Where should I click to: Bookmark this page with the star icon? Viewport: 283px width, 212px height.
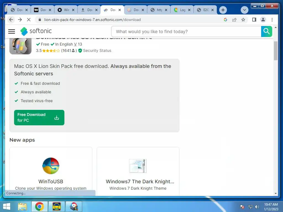pos(243,20)
